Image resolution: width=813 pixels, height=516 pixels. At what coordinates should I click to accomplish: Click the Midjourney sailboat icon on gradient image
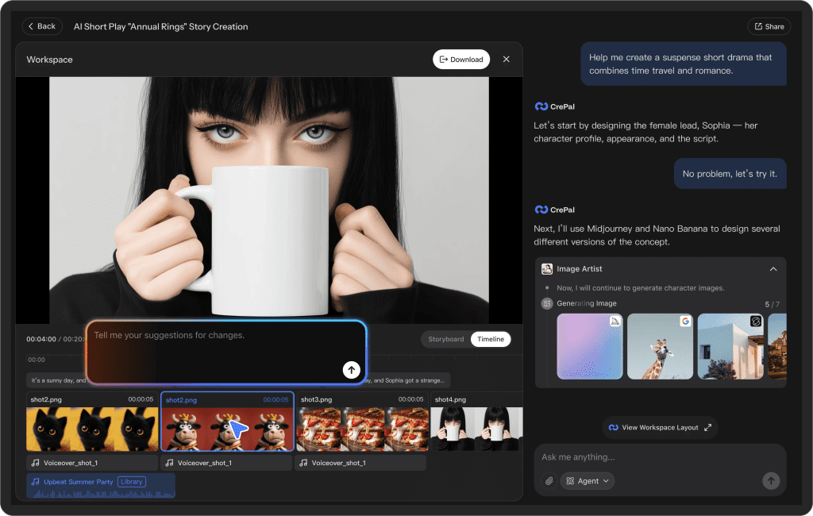(615, 322)
